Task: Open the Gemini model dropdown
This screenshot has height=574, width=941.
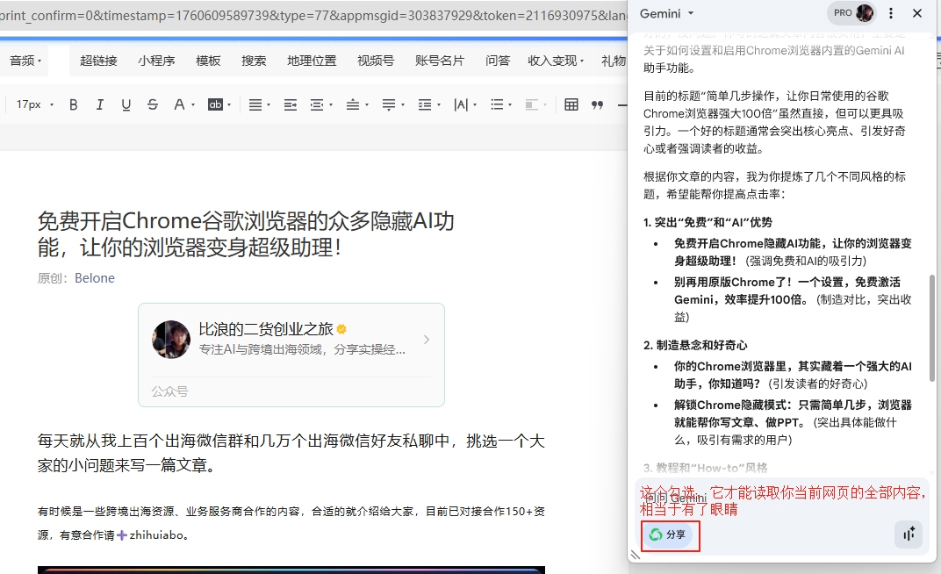Action: coord(667,13)
